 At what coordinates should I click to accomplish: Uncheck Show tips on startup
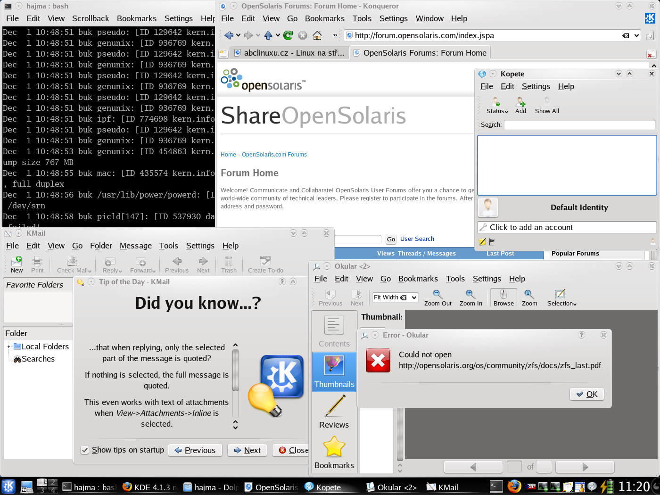tap(84, 450)
